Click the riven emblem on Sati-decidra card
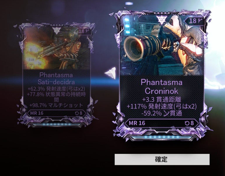This screenshot has width=225, height=176. tap(57, 30)
